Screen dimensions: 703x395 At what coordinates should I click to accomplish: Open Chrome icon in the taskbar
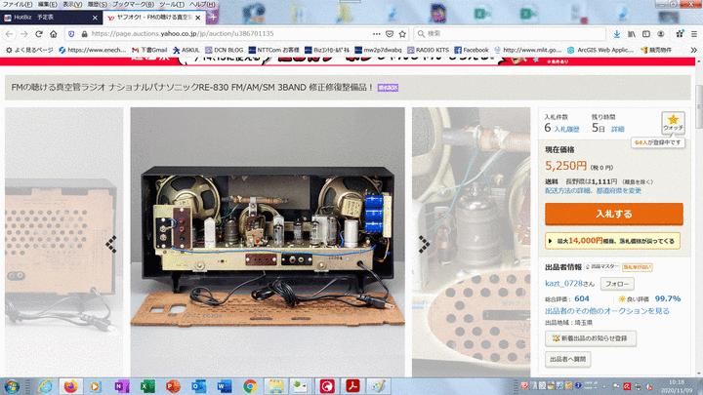click(250, 386)
